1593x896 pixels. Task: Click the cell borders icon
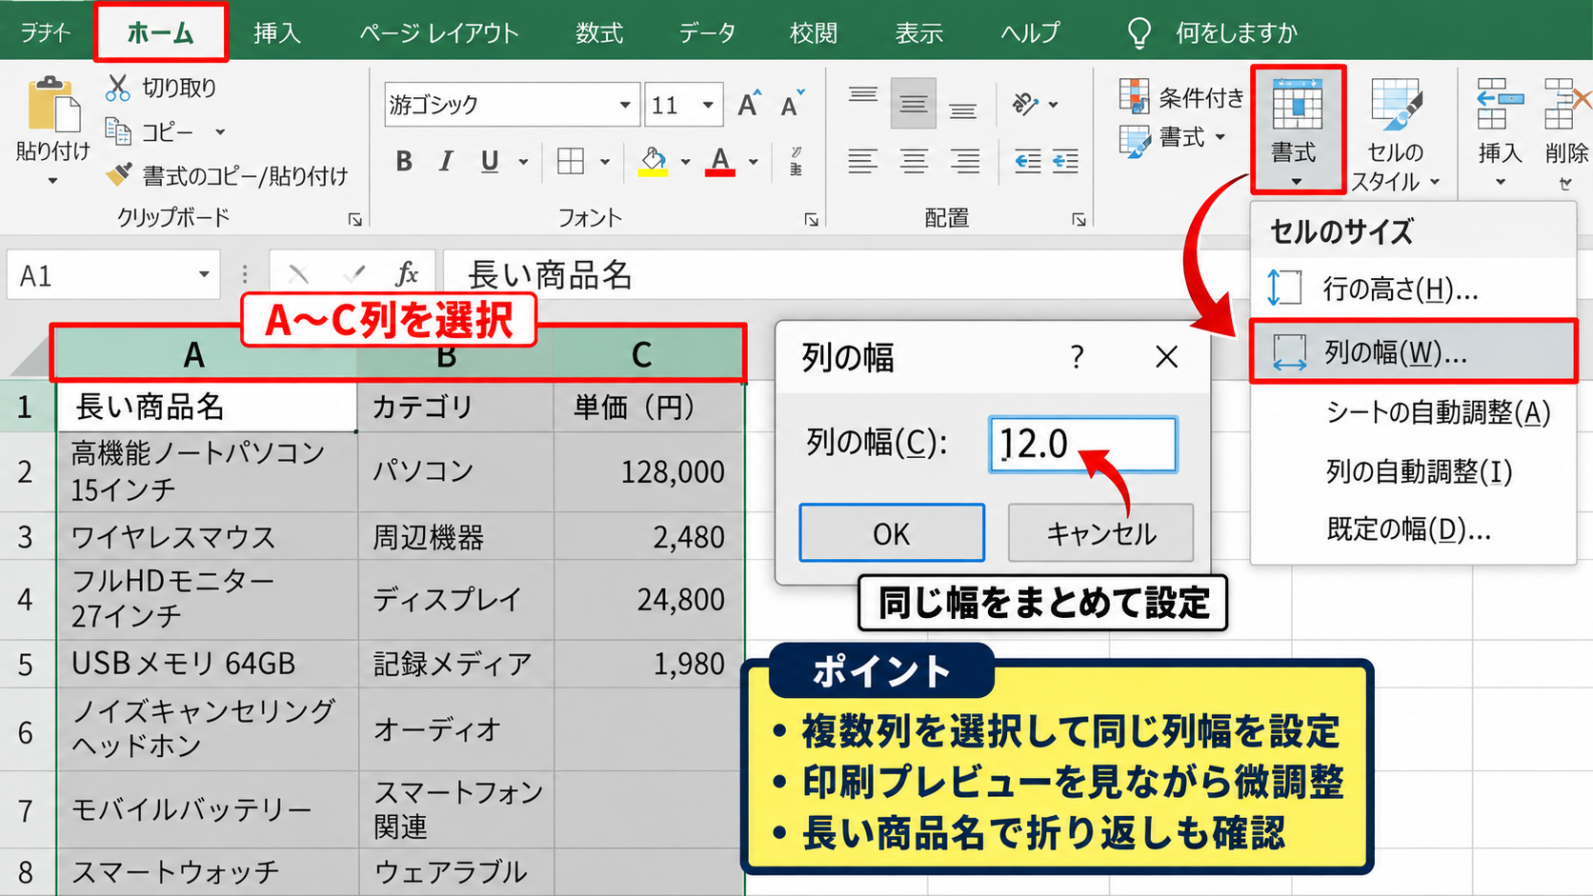coord(571,162)
